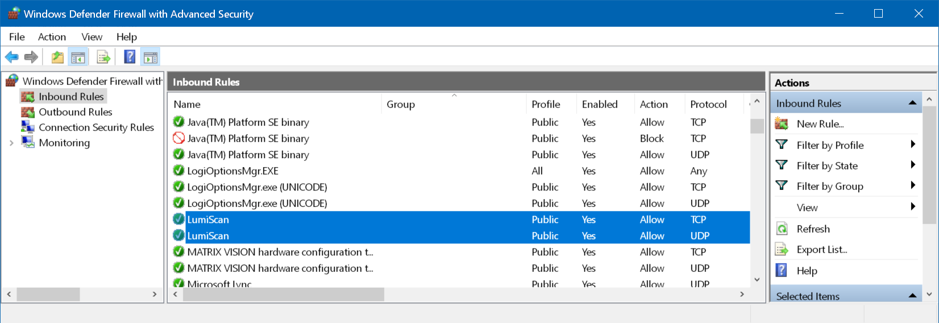
Task: Click the tree pane horizontal scrollbar right arrow
Action: point(155,294)
